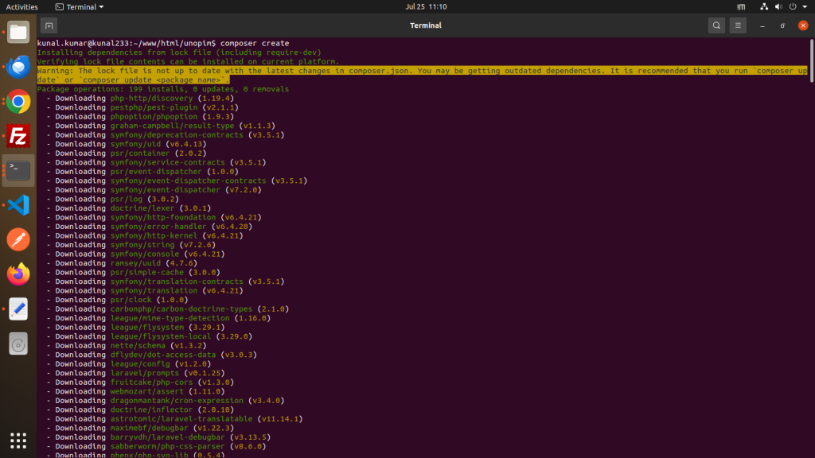Open a new terminal tab
The width and height of the screenshot is (815, 458).
pyautogui.click(x=49, y=25)
